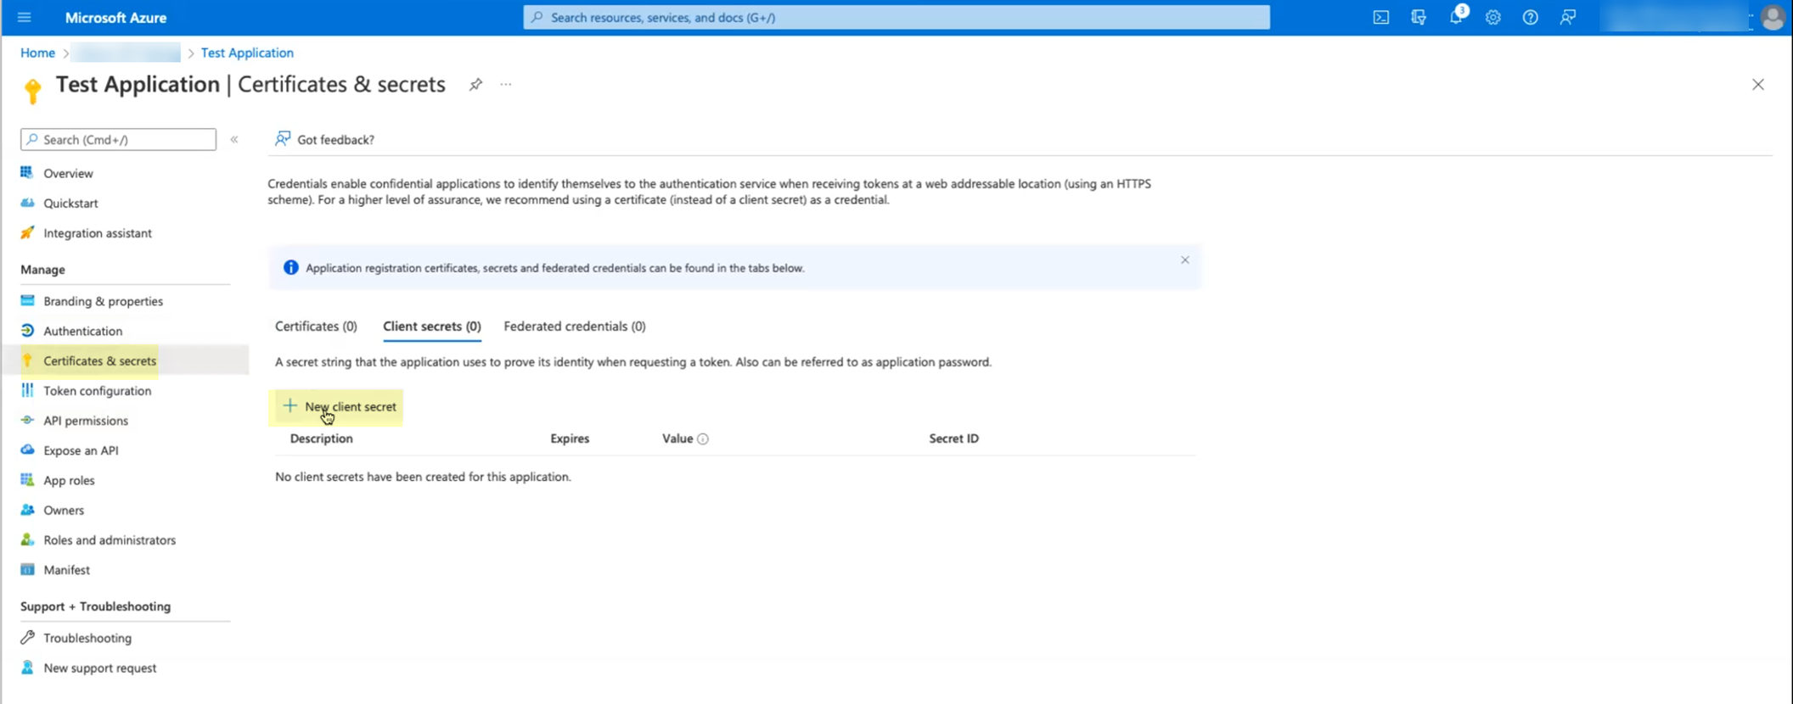Focus the sidebar Search (Cmd+/) field
This screenshot has height=704, width=1793.
tap(118, 139)
